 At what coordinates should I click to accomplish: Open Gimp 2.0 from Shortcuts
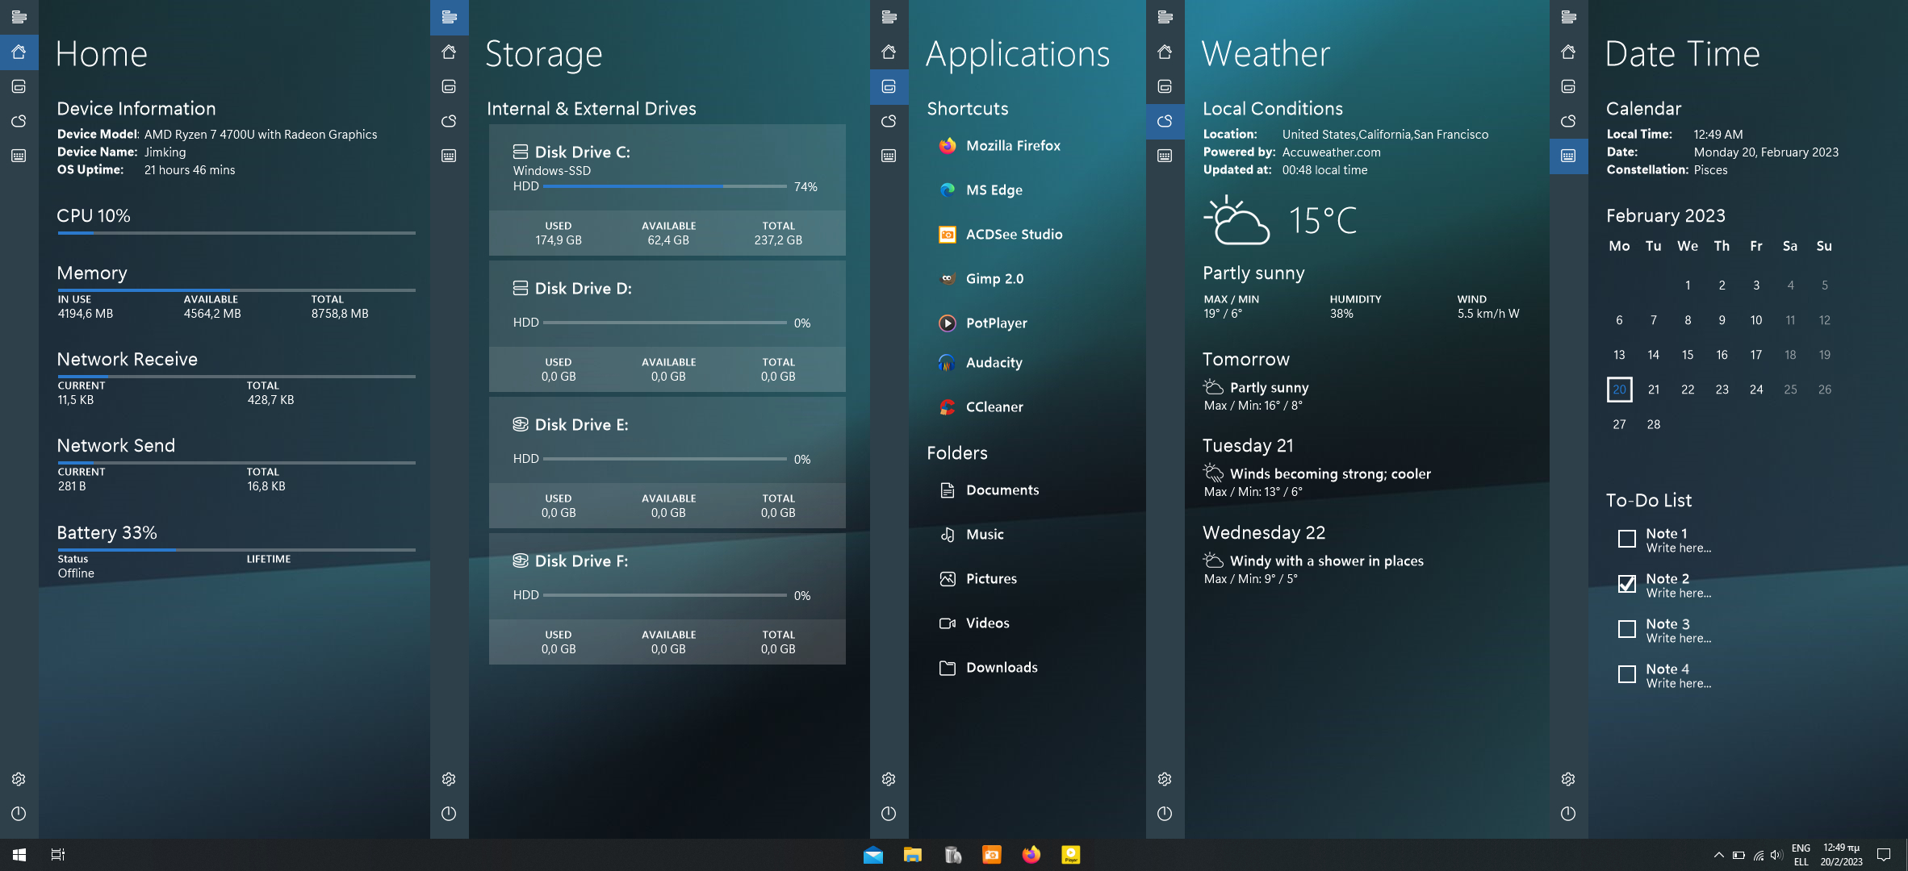point(995,278)
